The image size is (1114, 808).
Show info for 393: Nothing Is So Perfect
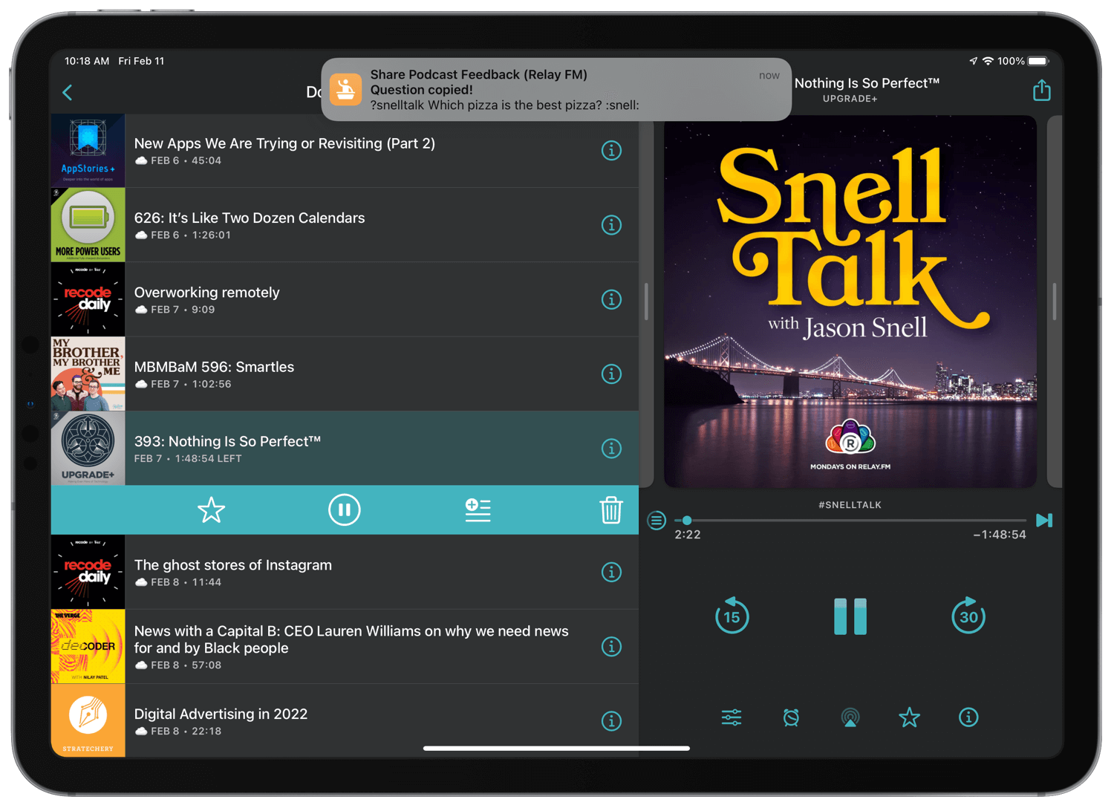[611, 449]
